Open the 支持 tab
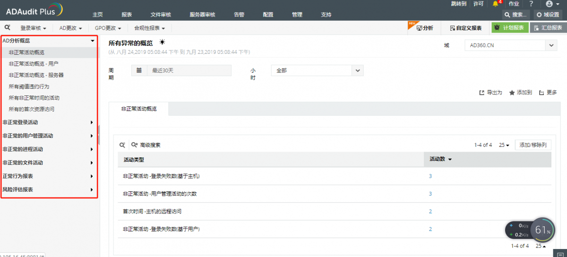The image size is (567, 257). 326,15
